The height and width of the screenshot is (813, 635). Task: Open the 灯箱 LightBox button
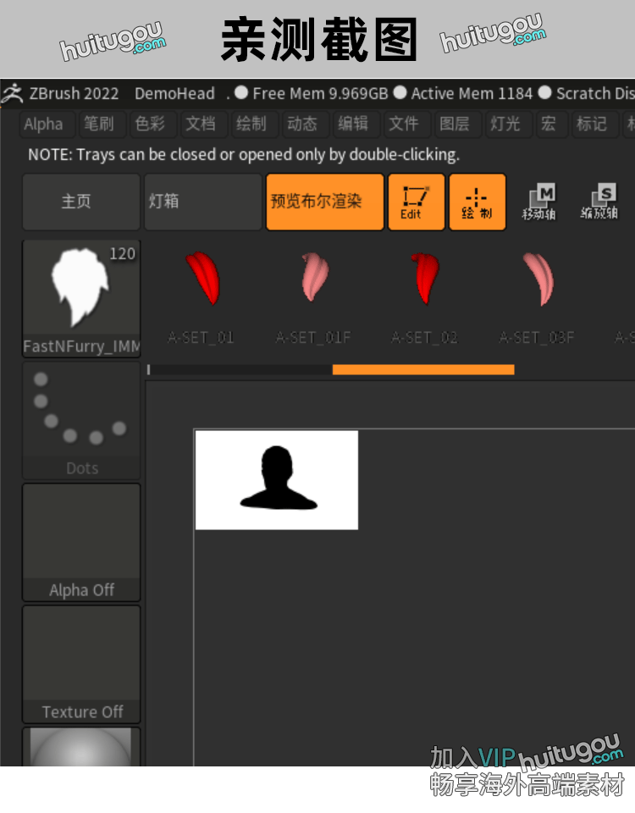pyautogui.click(x=202, y=202)
